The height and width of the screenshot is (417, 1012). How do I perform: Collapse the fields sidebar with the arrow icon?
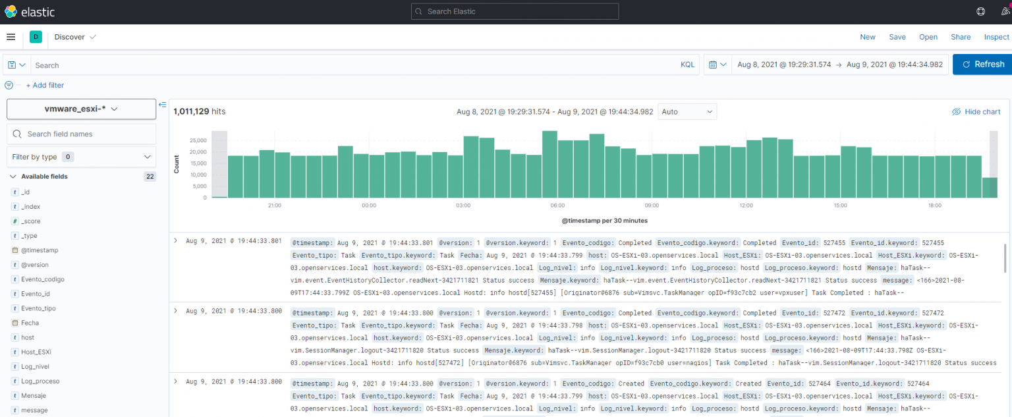coord(162,104)
